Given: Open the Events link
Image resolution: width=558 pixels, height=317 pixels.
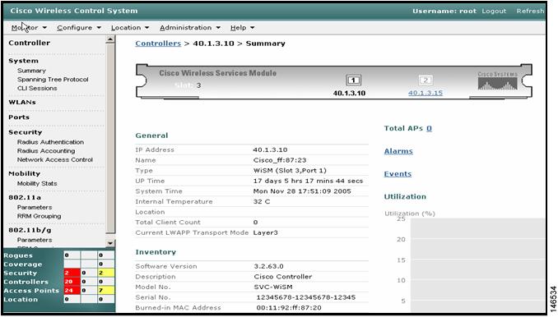Looking at the screenshot, I should coord(398,174).
